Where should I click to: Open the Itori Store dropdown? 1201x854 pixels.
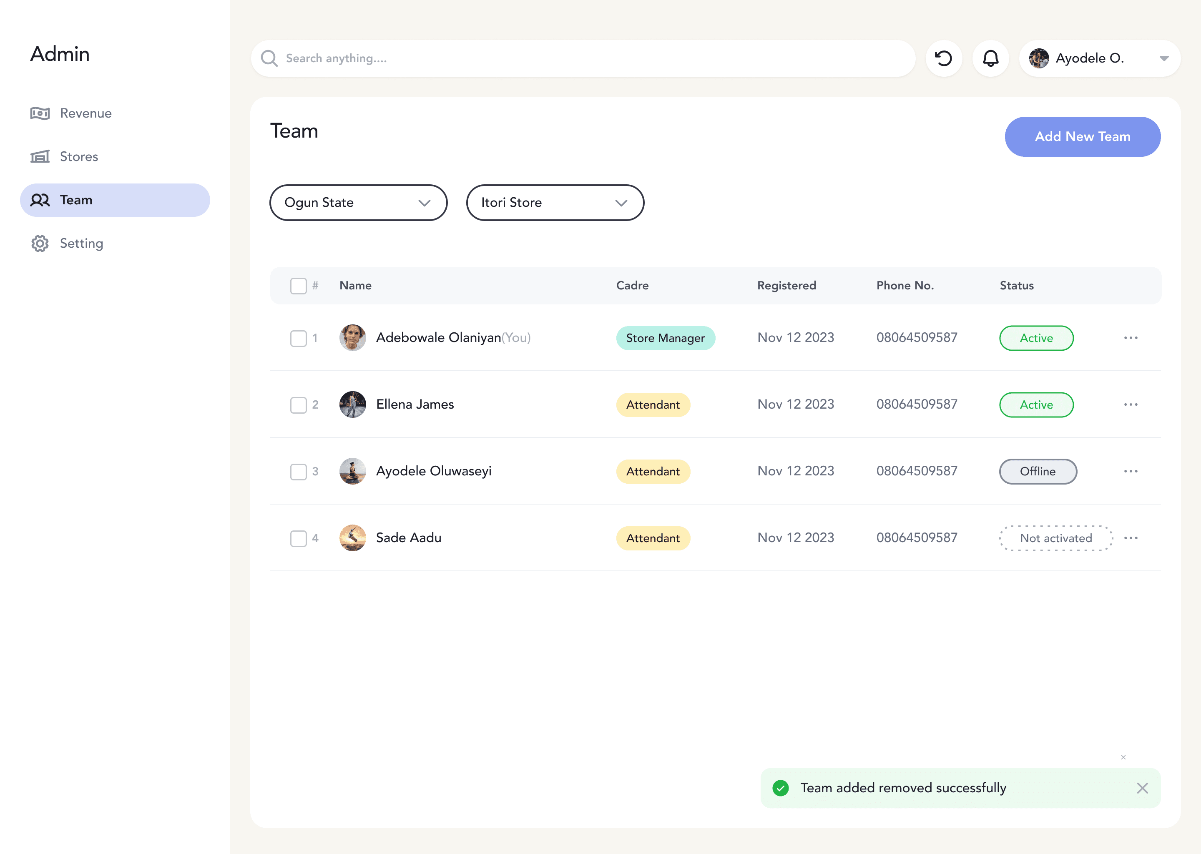(555, 203)
